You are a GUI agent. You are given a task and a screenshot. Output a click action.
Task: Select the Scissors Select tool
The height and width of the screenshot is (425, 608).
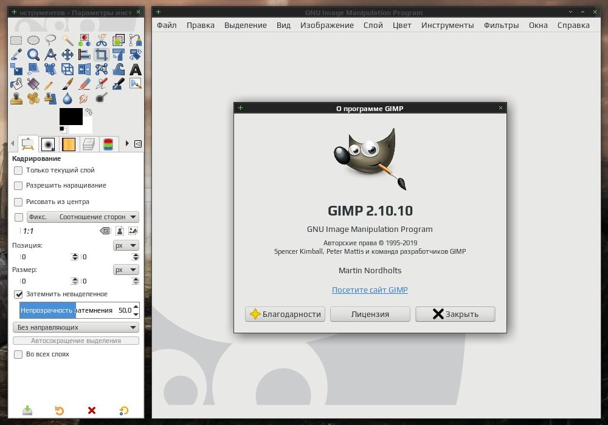tap(101, 40)
